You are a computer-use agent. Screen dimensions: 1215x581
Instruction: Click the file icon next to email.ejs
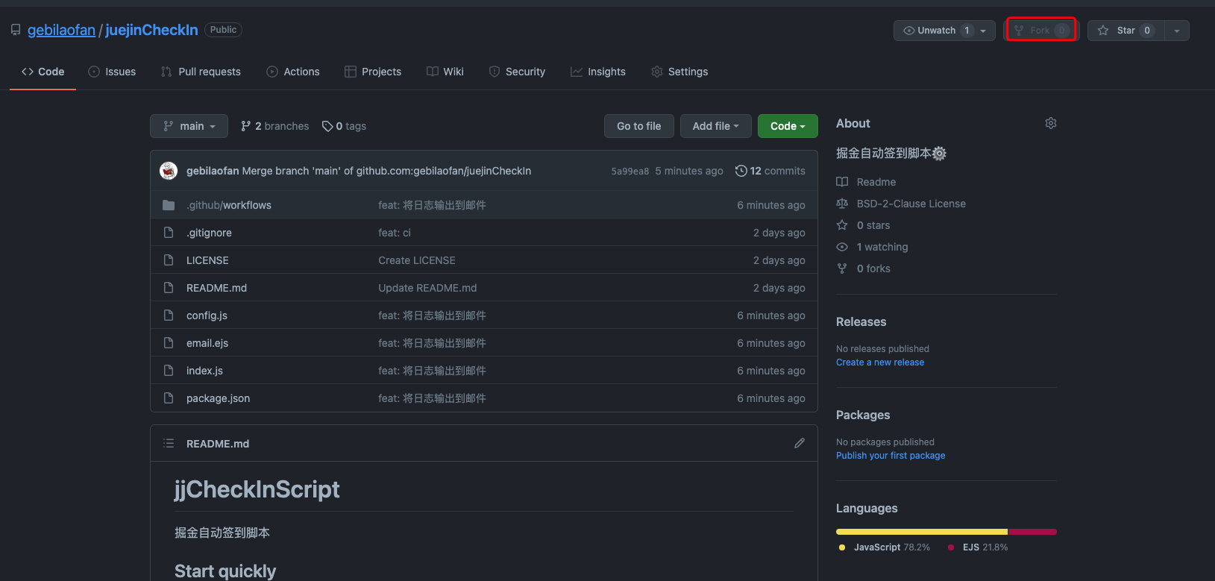click(x=169, y=343)
